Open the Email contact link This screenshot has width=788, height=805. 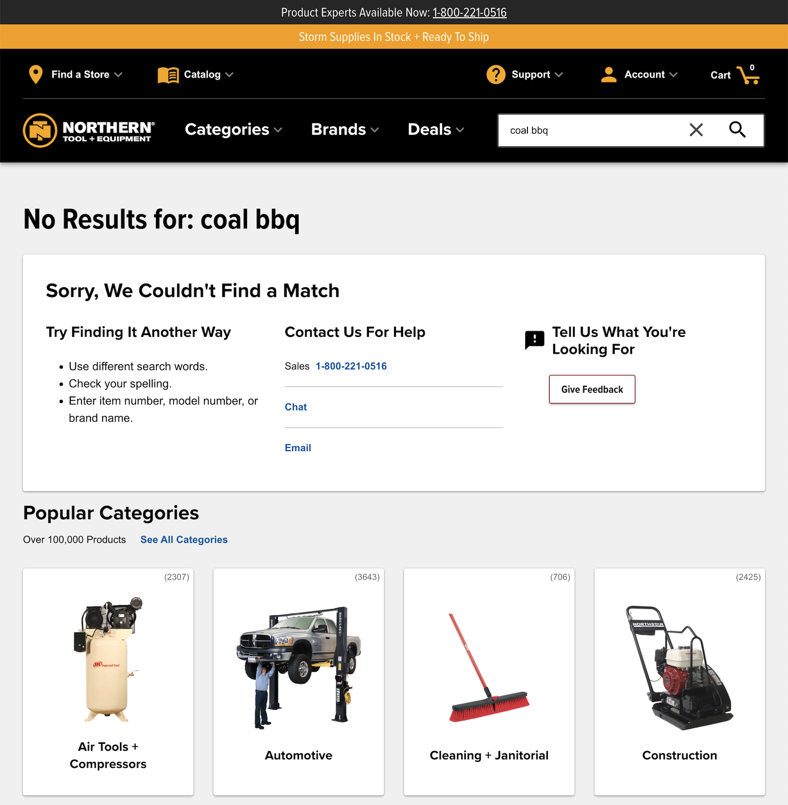[x=298, y=448]
